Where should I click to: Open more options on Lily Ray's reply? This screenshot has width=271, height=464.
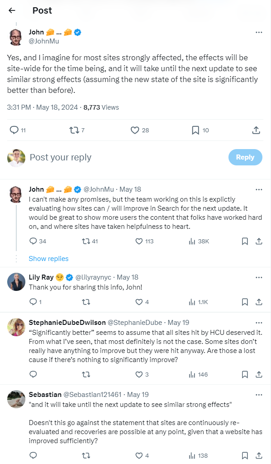[x=259, y=278]
